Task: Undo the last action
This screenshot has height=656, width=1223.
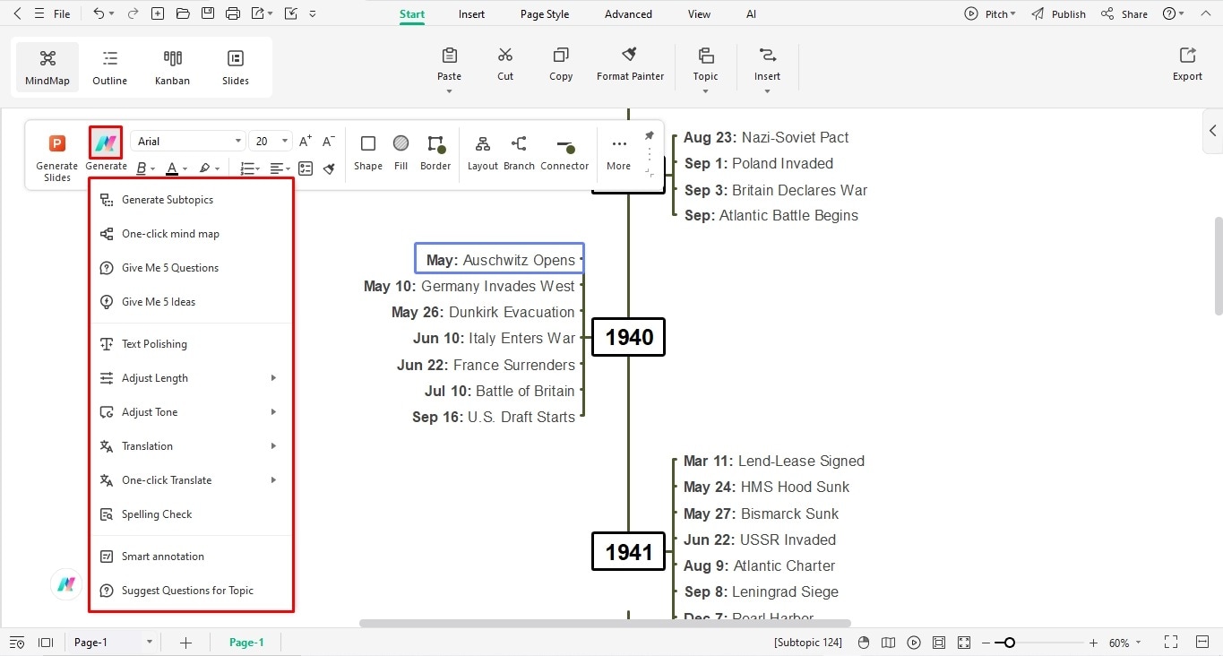Action: [x=99, y=13]
